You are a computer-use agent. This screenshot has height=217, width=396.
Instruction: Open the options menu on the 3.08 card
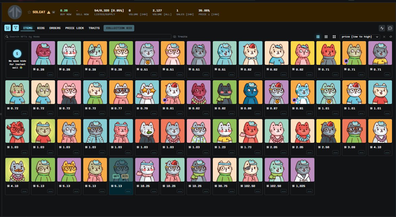point(361,152)
